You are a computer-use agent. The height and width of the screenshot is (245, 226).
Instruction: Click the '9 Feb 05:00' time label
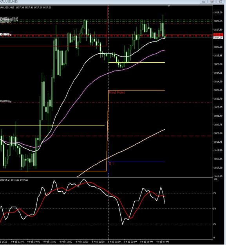click(x=146, y=241)
